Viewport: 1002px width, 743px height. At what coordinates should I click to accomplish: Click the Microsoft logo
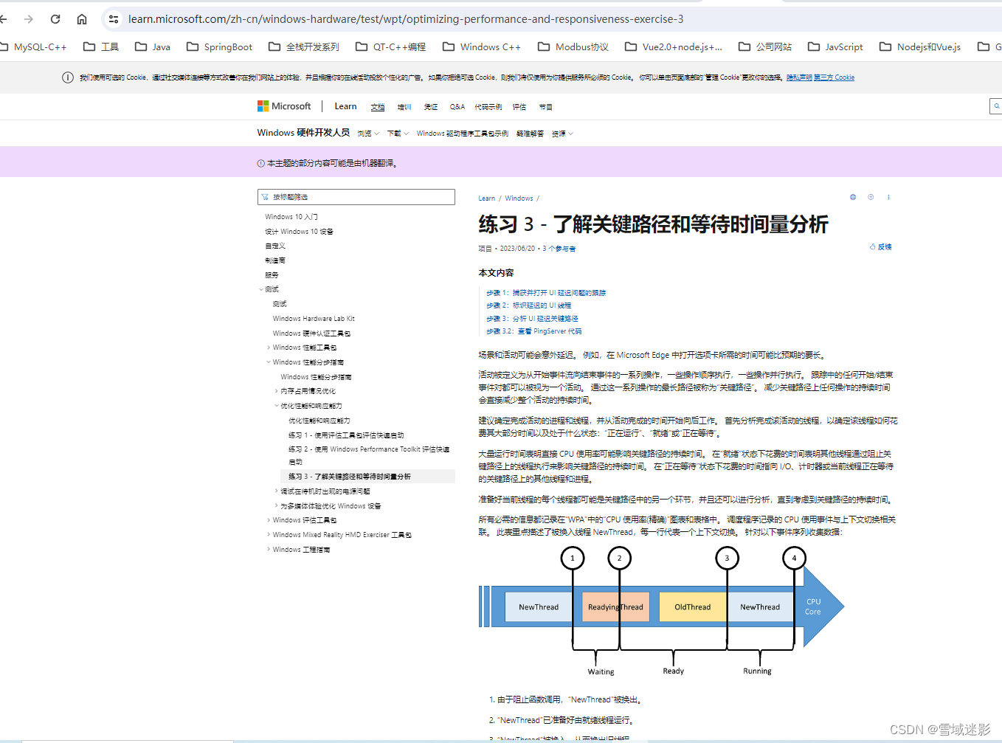(x=284, y=106)
